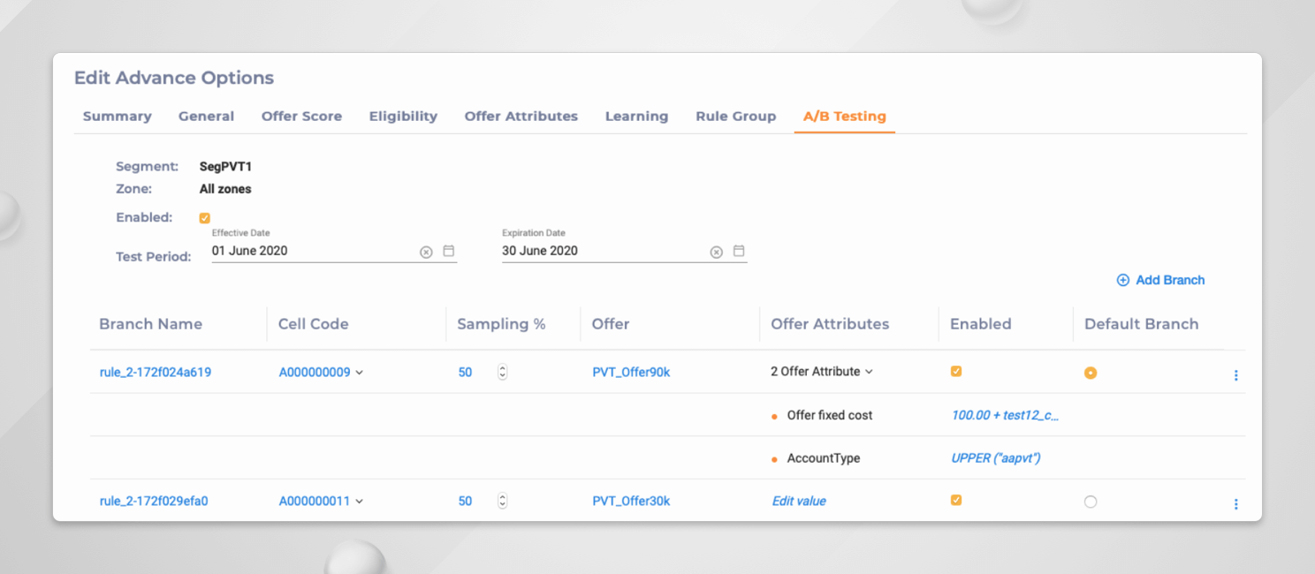Viewport: 1315px width, 574px height.
Task: Click the Branch Name column header
Action: point(151,324)
